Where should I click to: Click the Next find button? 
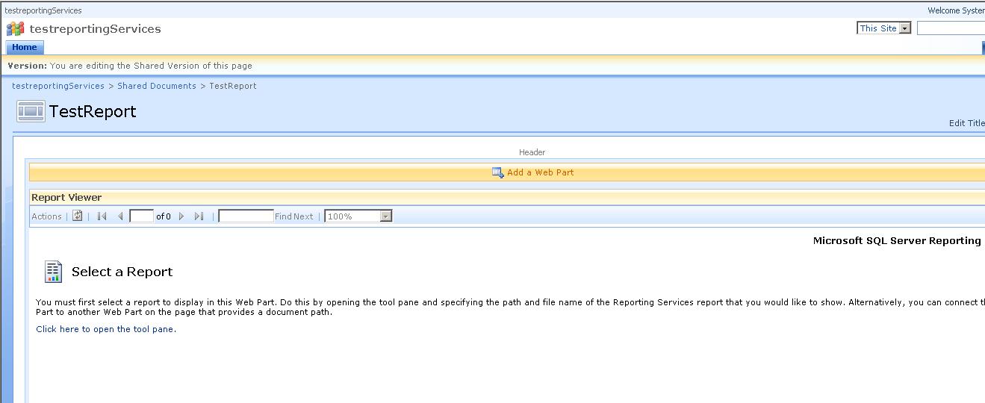(303, 216)
